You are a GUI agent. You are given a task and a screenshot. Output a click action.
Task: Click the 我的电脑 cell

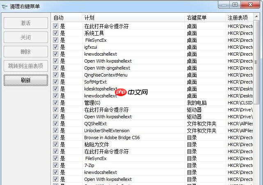[197, 103]
